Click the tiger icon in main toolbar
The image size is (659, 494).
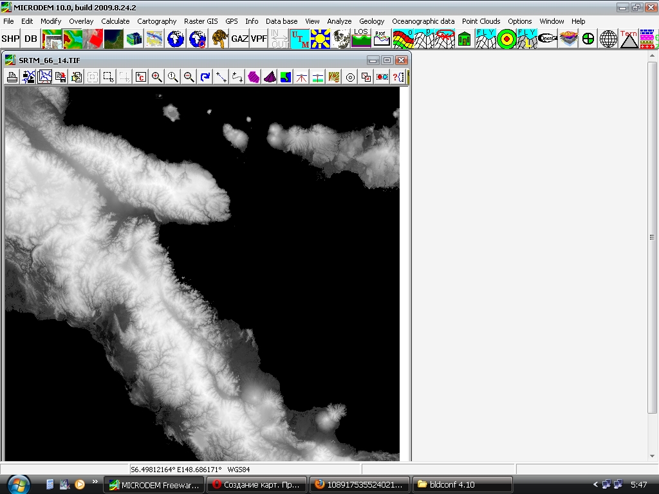pos(219,39)
